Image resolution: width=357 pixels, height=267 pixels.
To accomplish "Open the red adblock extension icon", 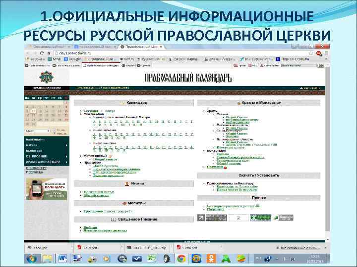I will 319,53.
